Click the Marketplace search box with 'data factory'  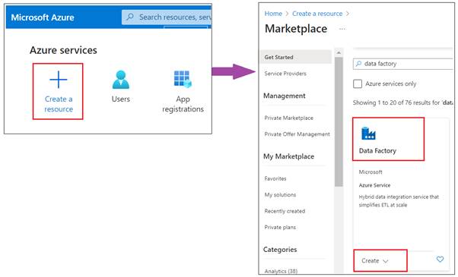(403, 64)
